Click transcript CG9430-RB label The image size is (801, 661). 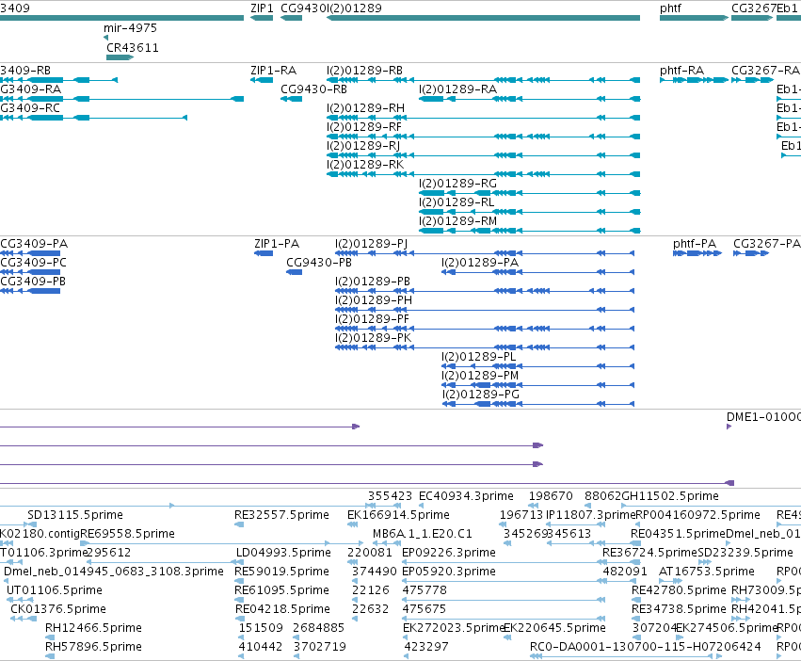tap(313, 89)
